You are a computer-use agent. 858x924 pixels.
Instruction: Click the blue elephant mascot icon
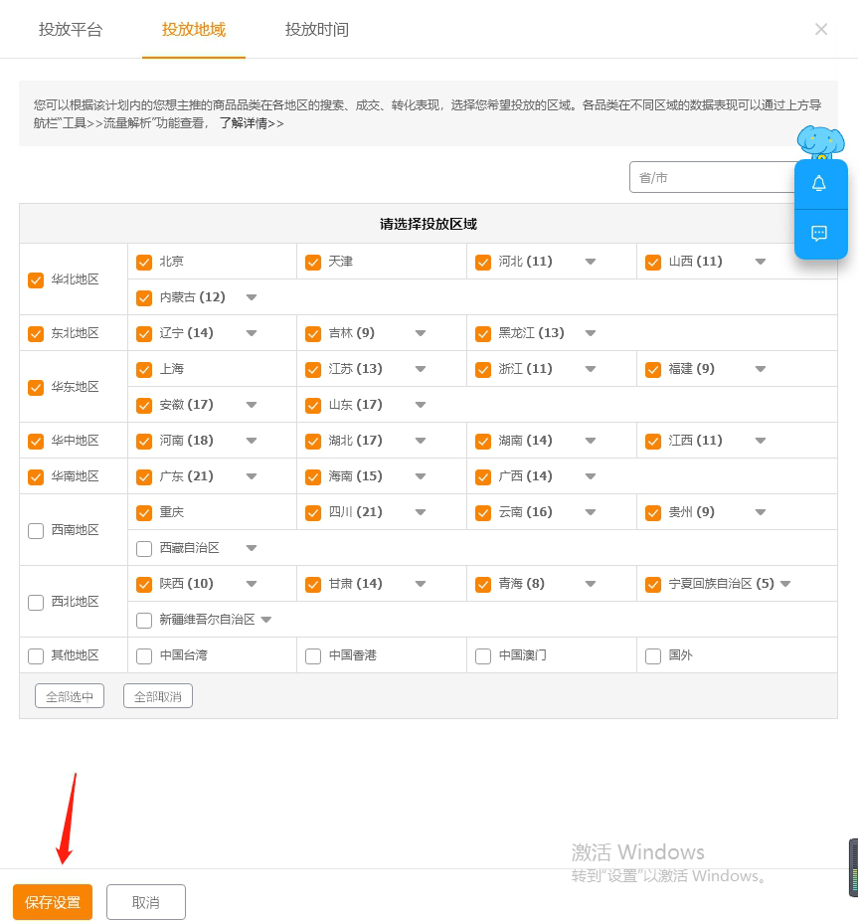(x=820, y=142)
